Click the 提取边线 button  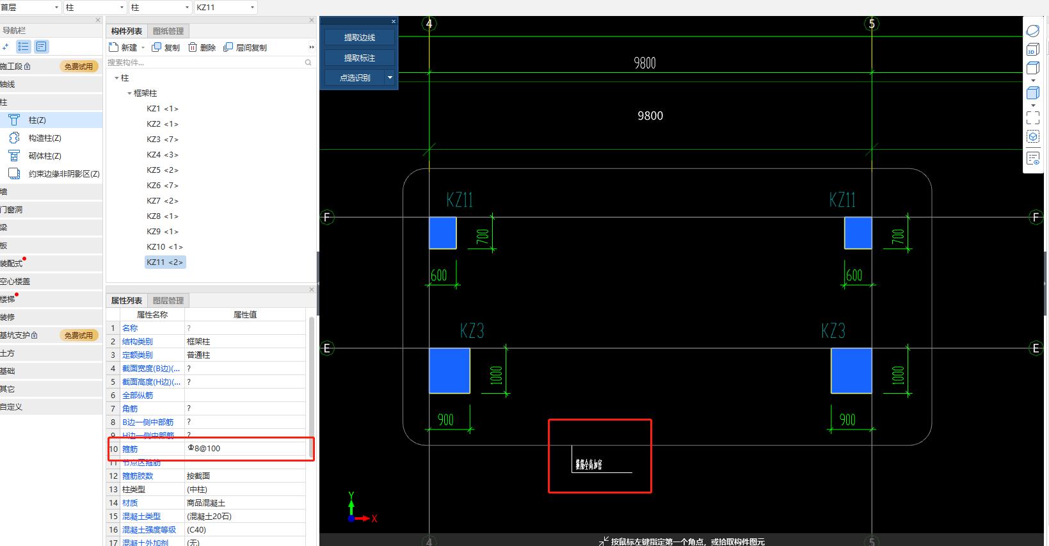click(x=359, y=38)
